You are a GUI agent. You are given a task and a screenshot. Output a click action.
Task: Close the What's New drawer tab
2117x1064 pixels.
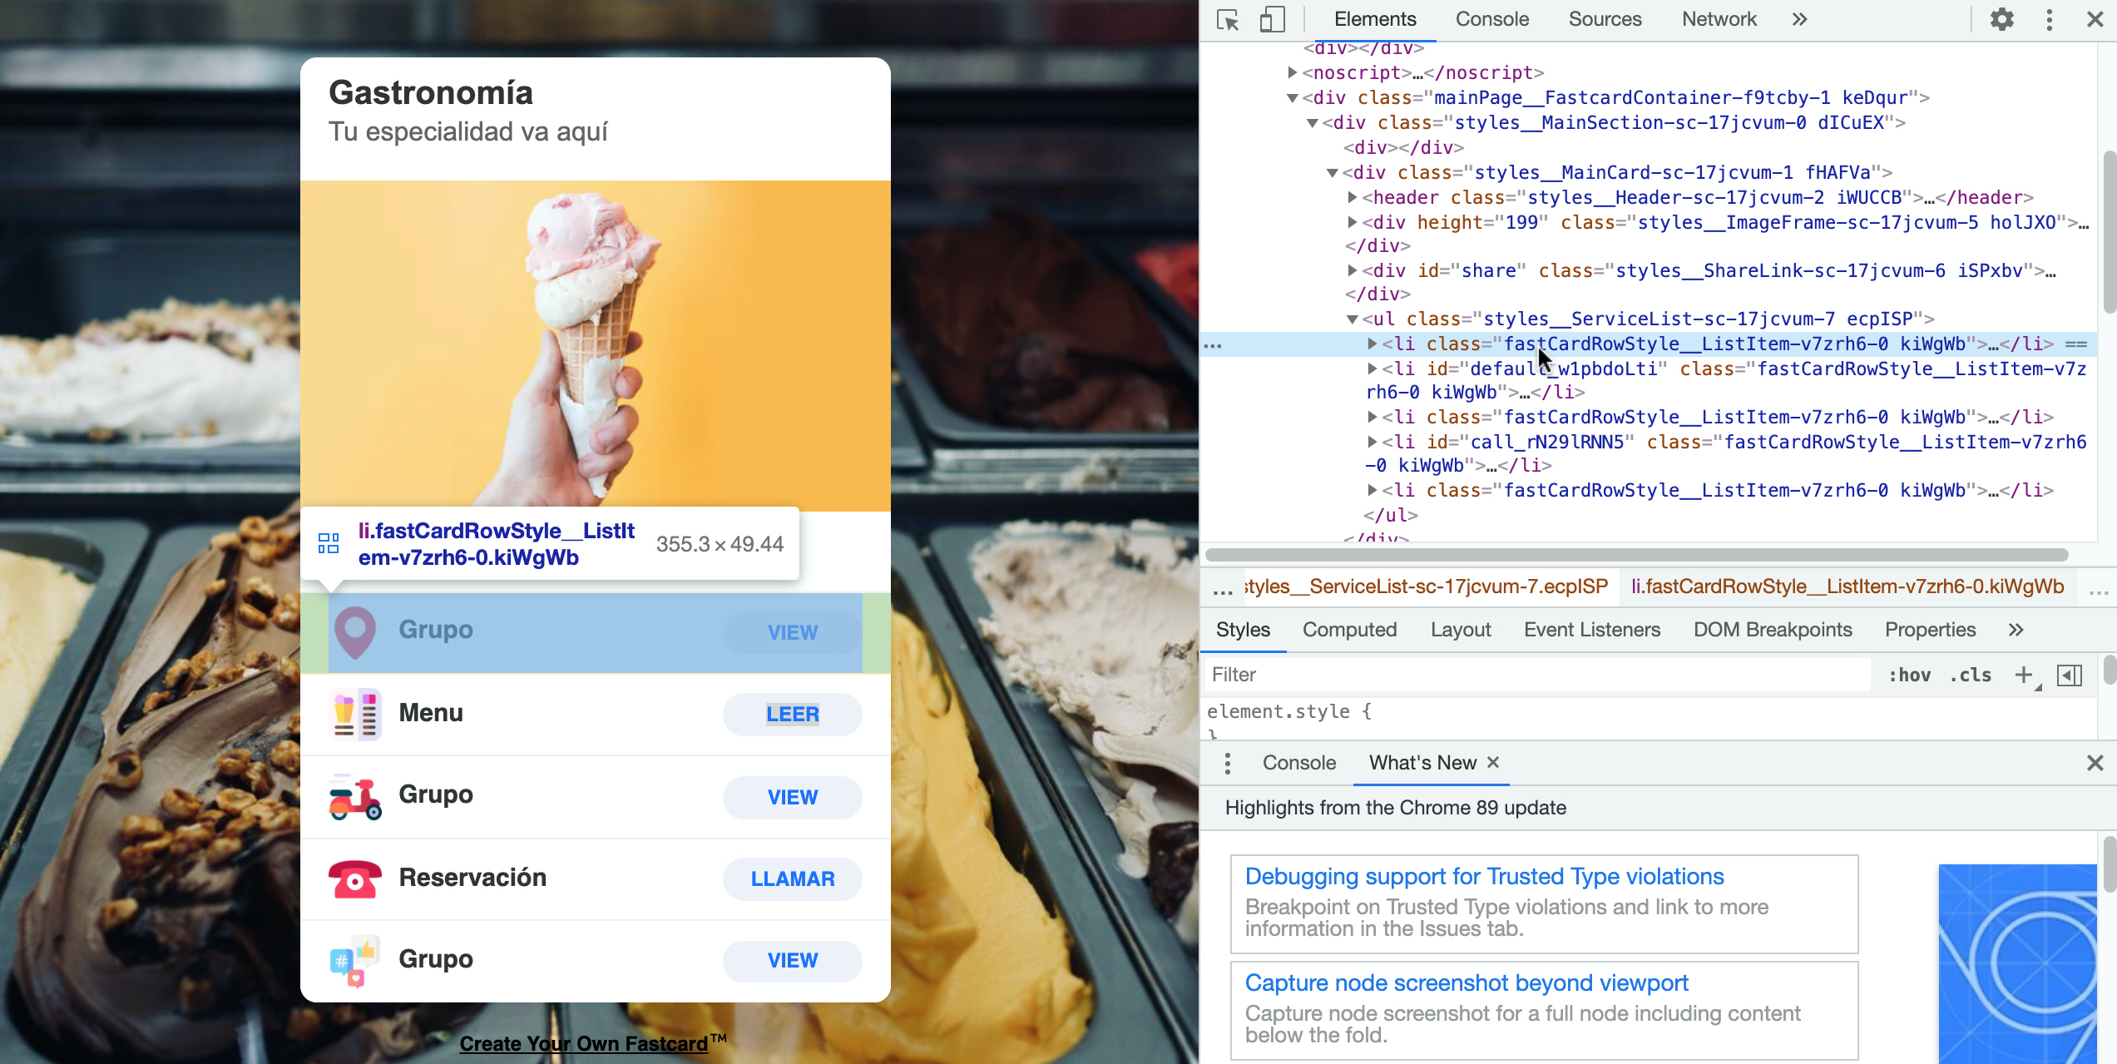(x=1493, y=762)
